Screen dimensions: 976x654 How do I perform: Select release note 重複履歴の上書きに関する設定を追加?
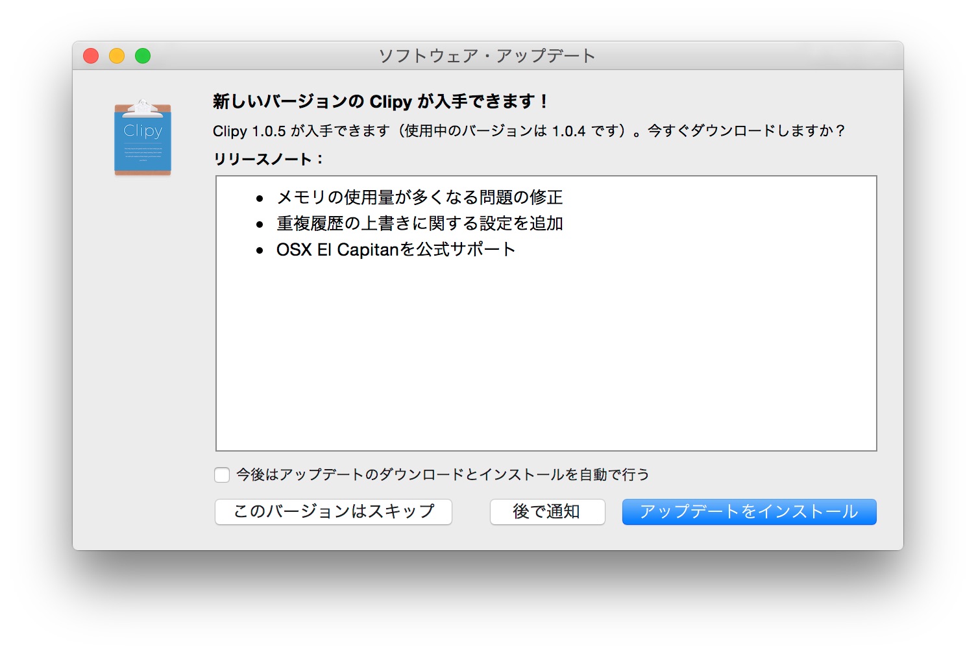coord(419,223)
